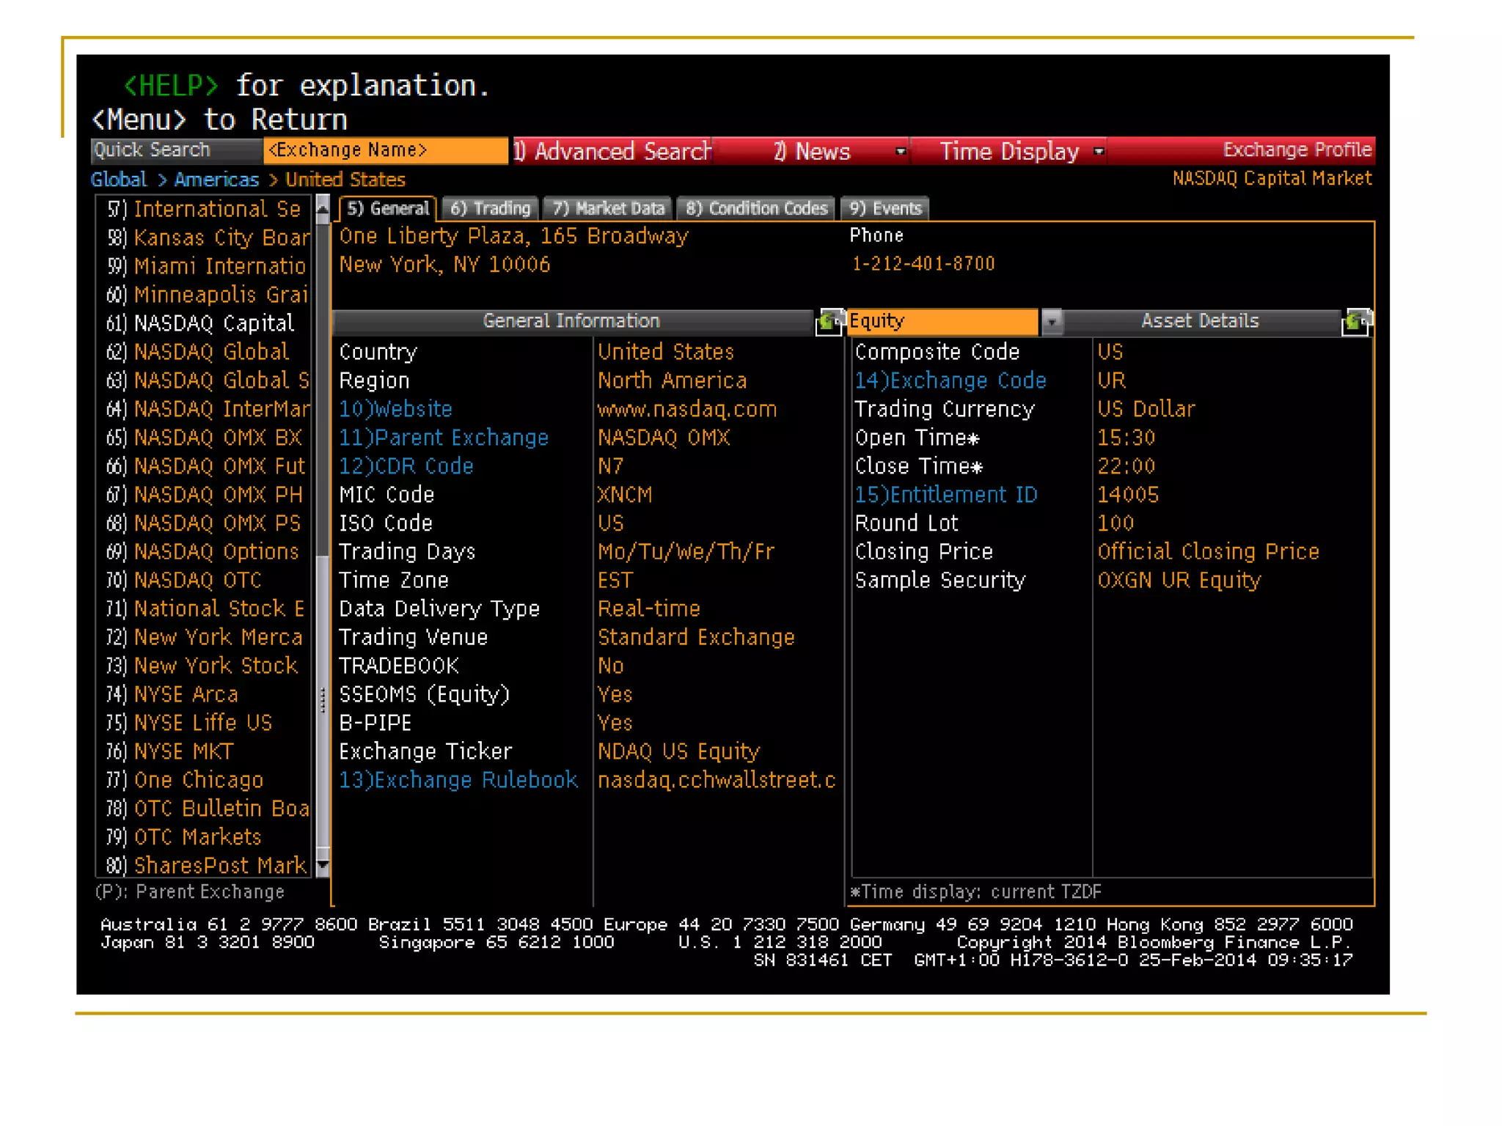Open the Website link

point(396,409)
